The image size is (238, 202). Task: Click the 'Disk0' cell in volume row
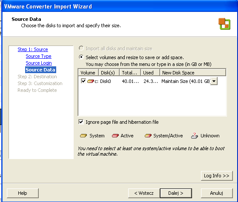click(106, 81)
